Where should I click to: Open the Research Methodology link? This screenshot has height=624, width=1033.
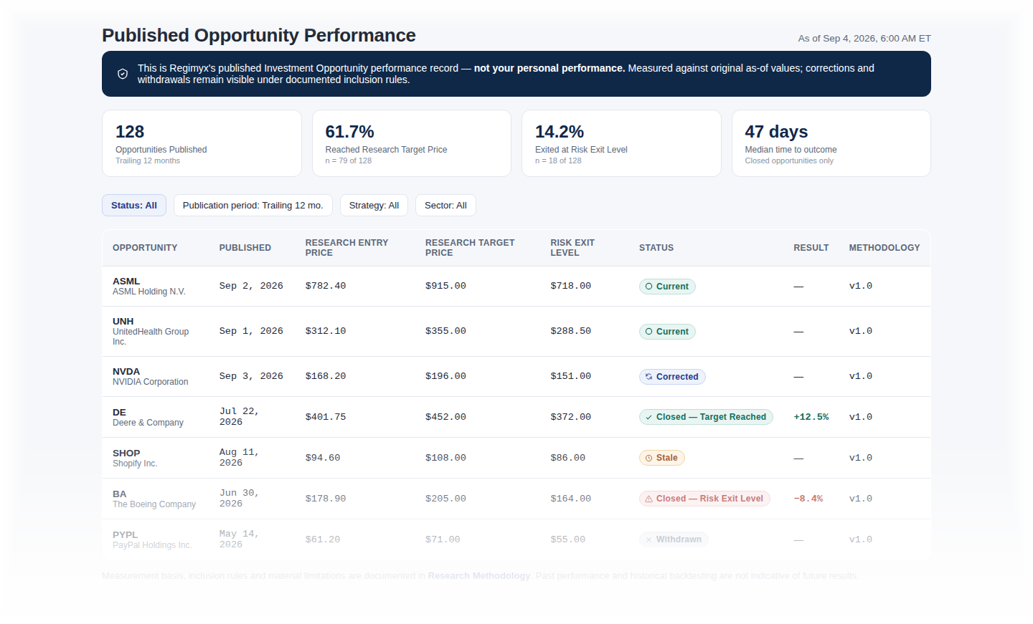pos(479,576)
